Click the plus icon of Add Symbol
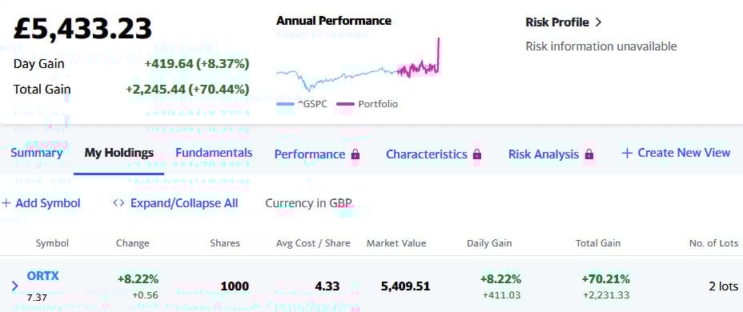 coord(6,203)
